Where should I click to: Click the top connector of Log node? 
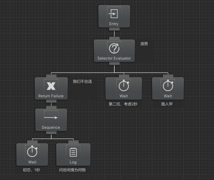73,142
